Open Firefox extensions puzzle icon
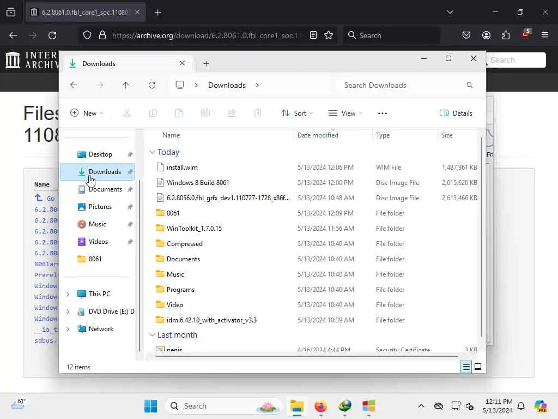558x419 pixels. click(x=506, y=35)
